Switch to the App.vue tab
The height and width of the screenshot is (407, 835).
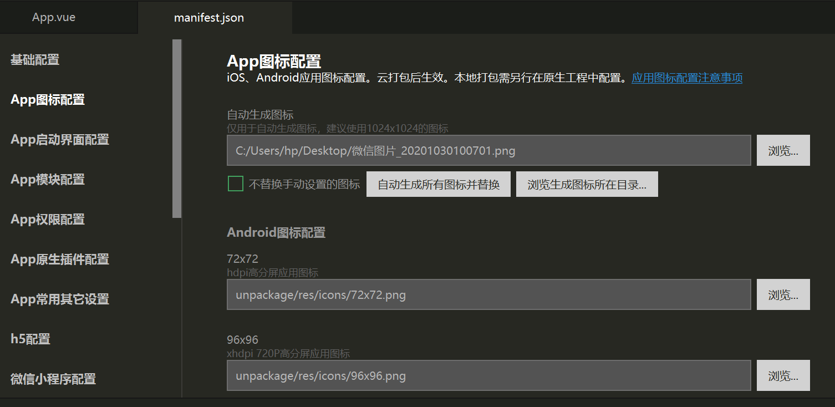tap(53, 17)
